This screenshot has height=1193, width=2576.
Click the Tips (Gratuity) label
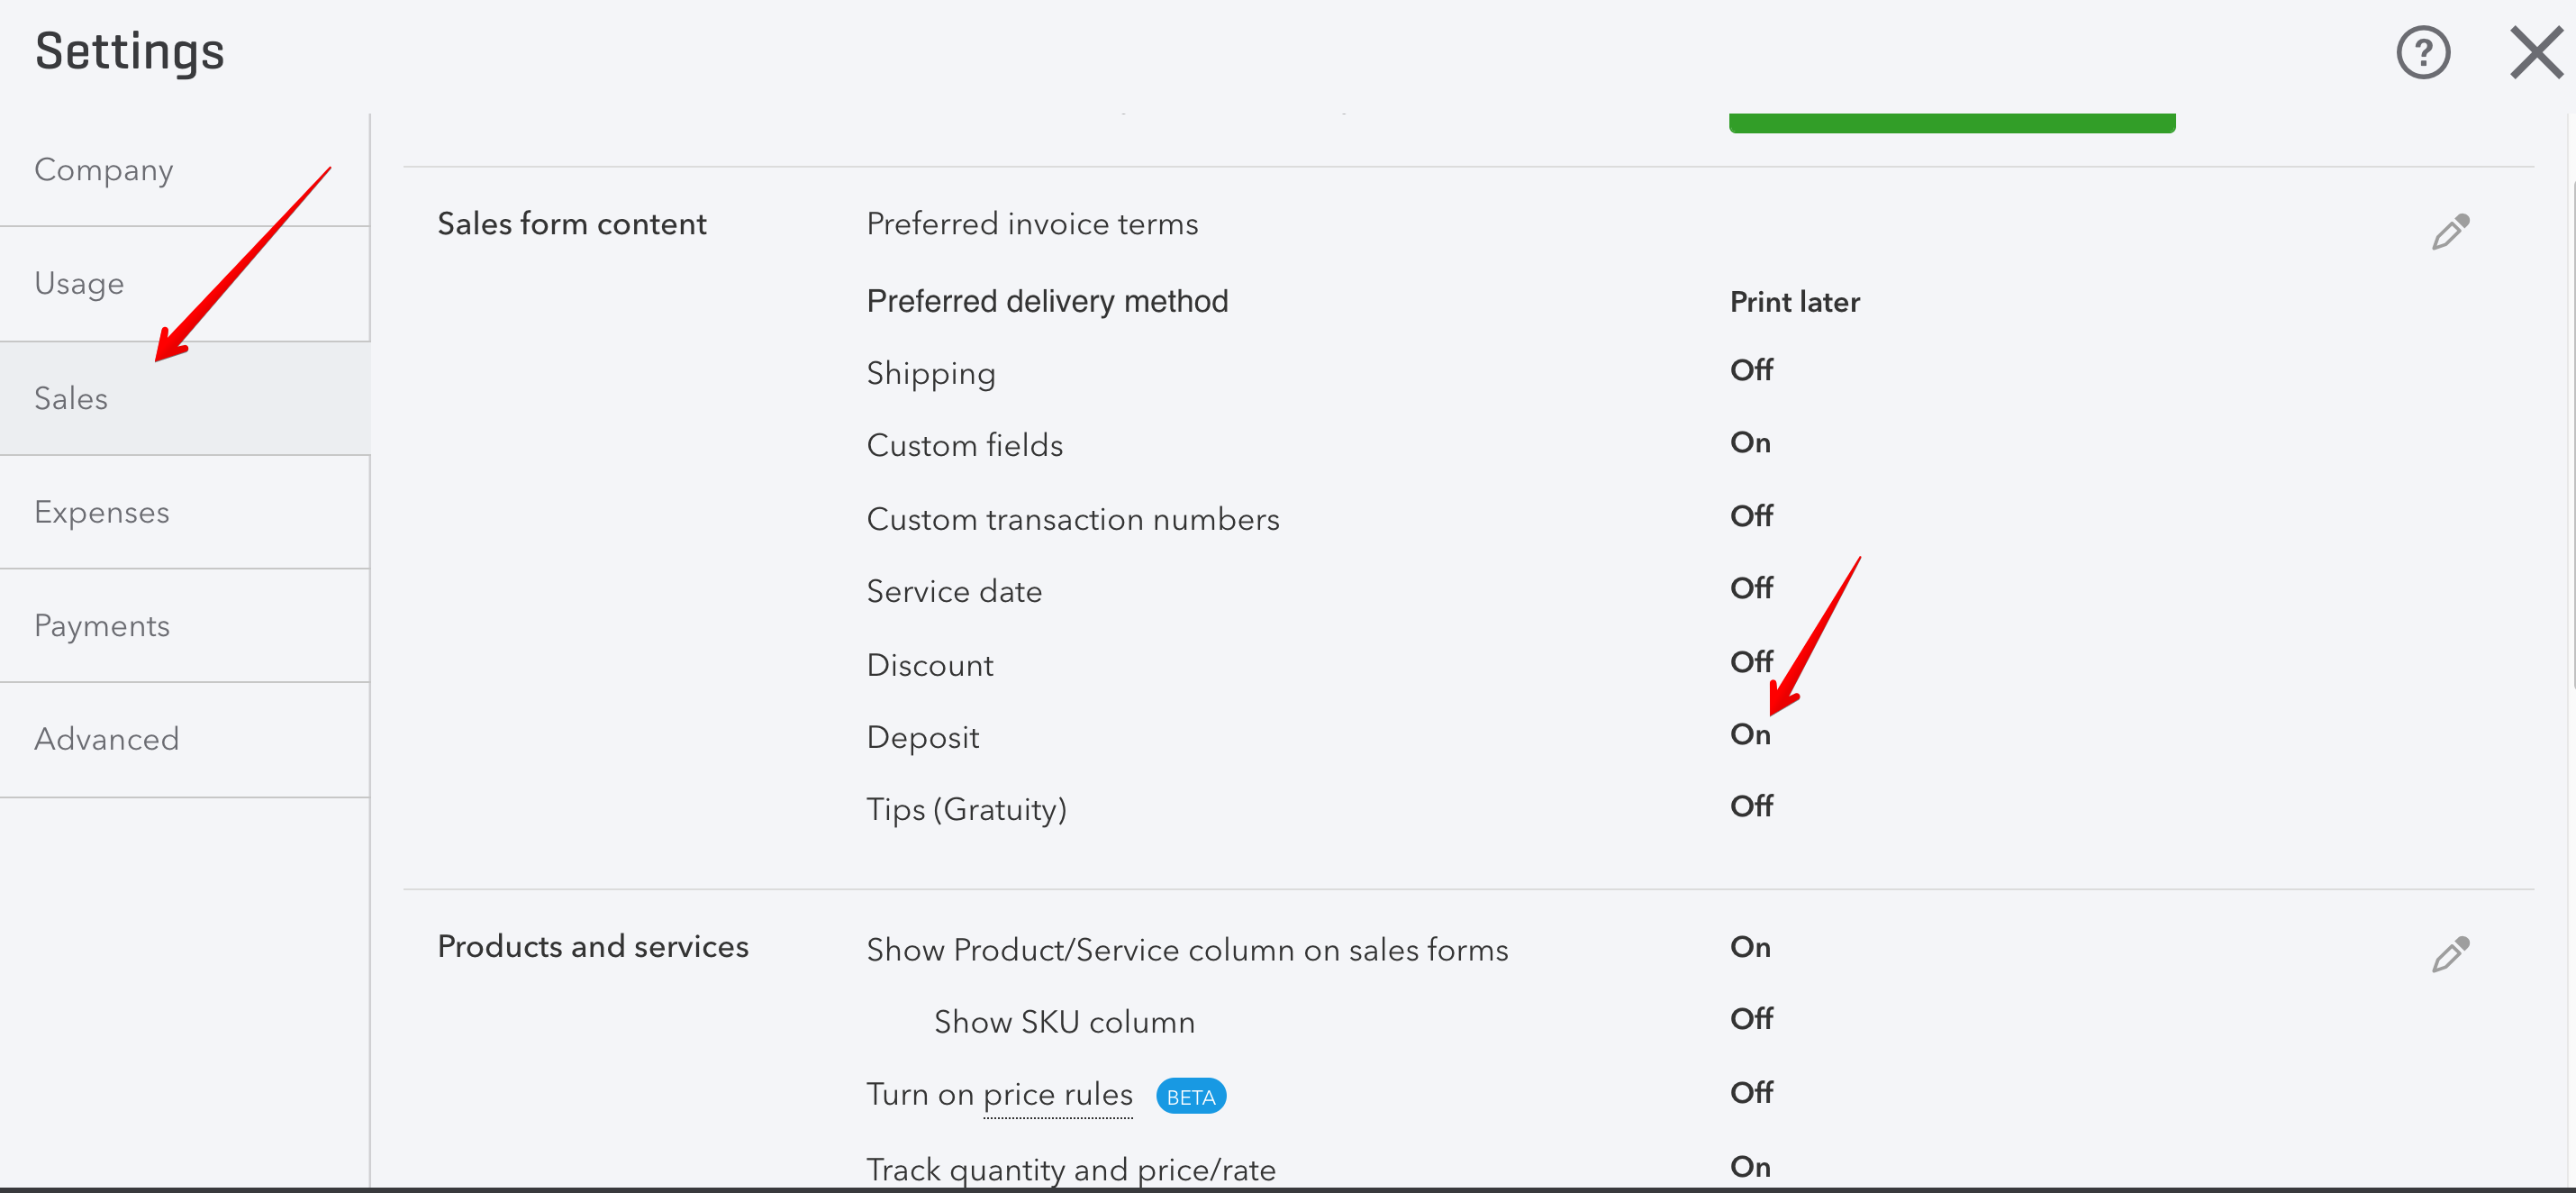967,809
